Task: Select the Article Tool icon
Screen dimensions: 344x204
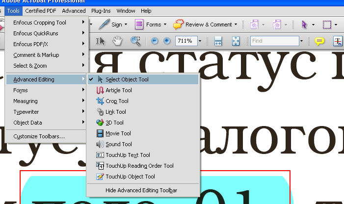Action: click(x=100, y=90)
